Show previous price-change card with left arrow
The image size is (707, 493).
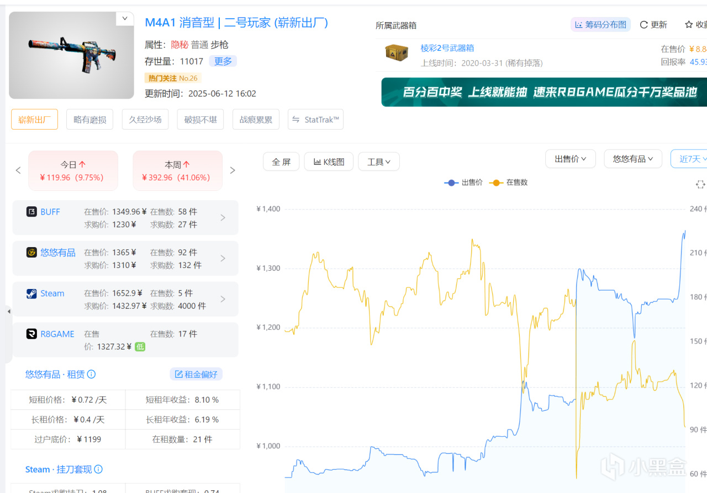click(18, 170)
